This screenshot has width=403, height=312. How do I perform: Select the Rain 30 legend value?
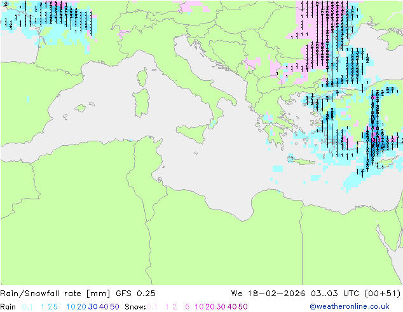tap(93, 307)
